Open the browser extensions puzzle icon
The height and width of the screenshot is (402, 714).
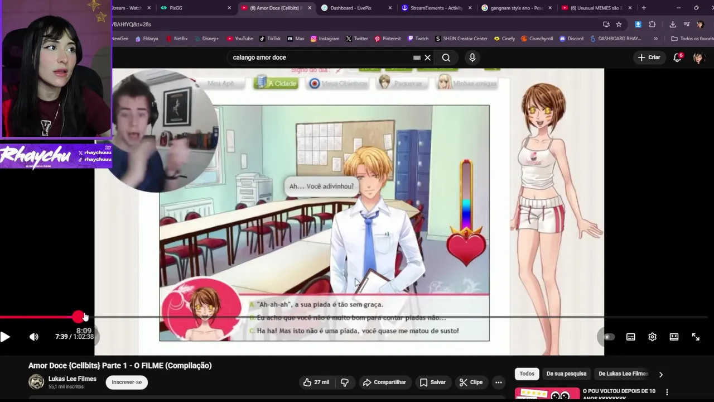click(x=652, y=24)
